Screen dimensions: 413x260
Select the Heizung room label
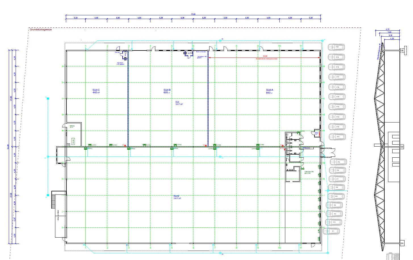point(72,126)
